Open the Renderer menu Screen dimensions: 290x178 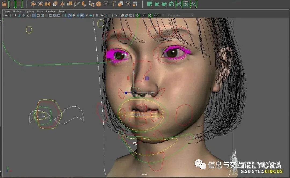coord(51,11)
